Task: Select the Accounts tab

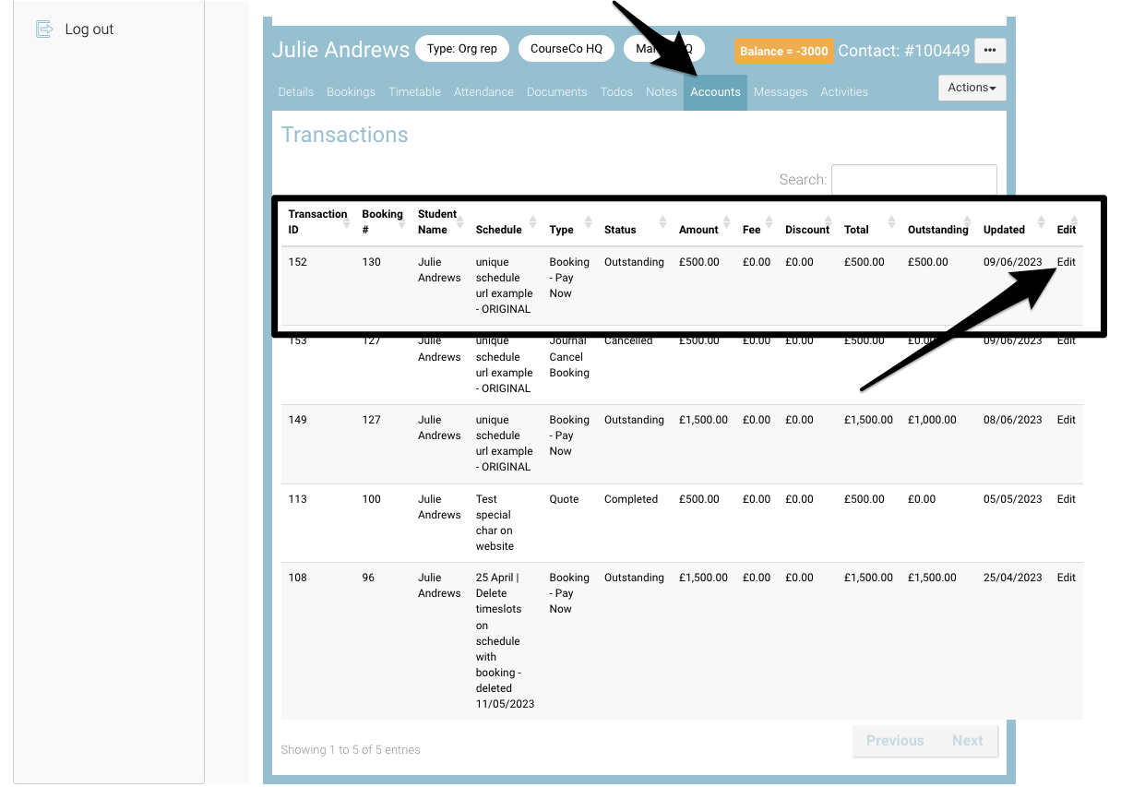Action: pyautogui.click(x=715, y=92)
